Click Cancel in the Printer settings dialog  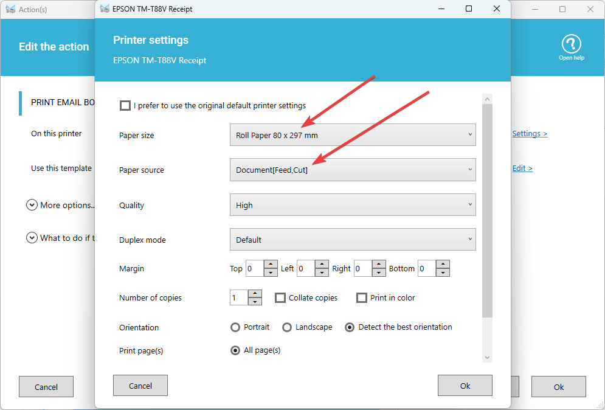pos(140,385)
